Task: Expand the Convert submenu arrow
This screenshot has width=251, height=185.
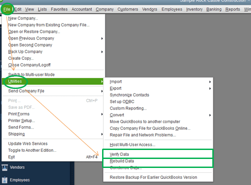Action: 210,115
